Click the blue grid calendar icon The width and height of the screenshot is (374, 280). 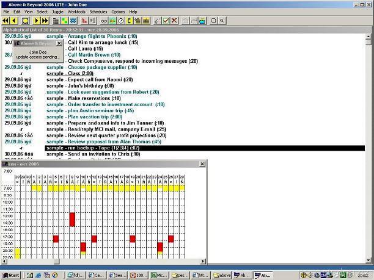(73, 21)
